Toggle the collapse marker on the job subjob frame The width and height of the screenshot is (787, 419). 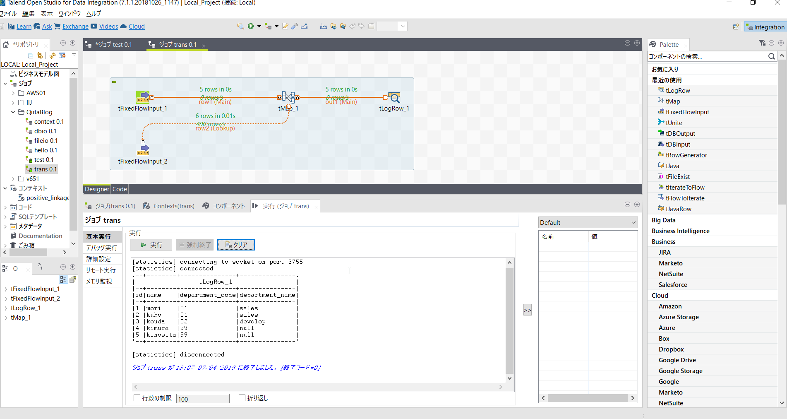coord(114,82)
